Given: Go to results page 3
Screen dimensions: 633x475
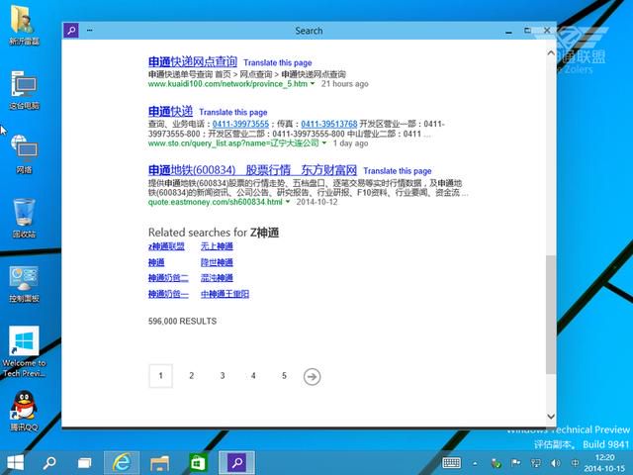Looking at the screenshot, I should (x=223, y=376).
